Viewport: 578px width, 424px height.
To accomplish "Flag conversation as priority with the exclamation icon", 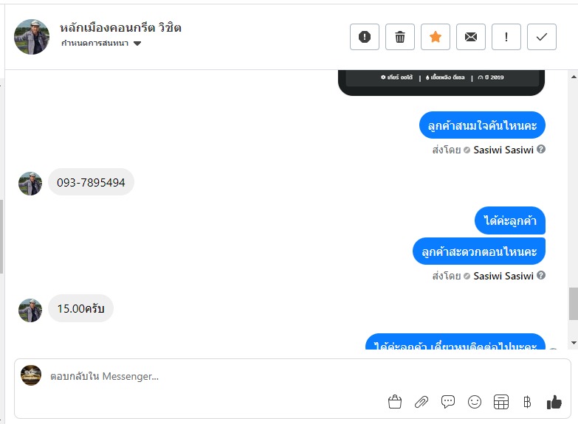I will (x=506, y=37).
